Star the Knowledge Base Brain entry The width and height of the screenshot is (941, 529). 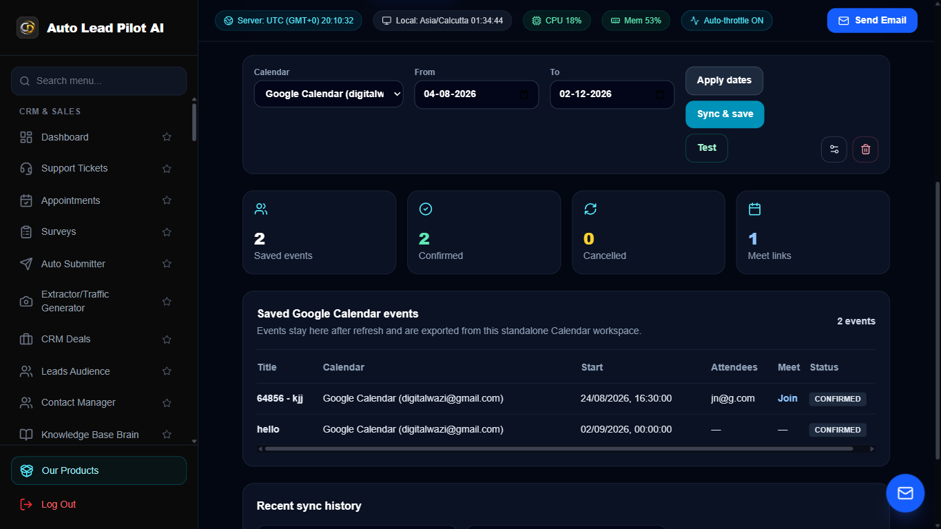tap(167, 435)
